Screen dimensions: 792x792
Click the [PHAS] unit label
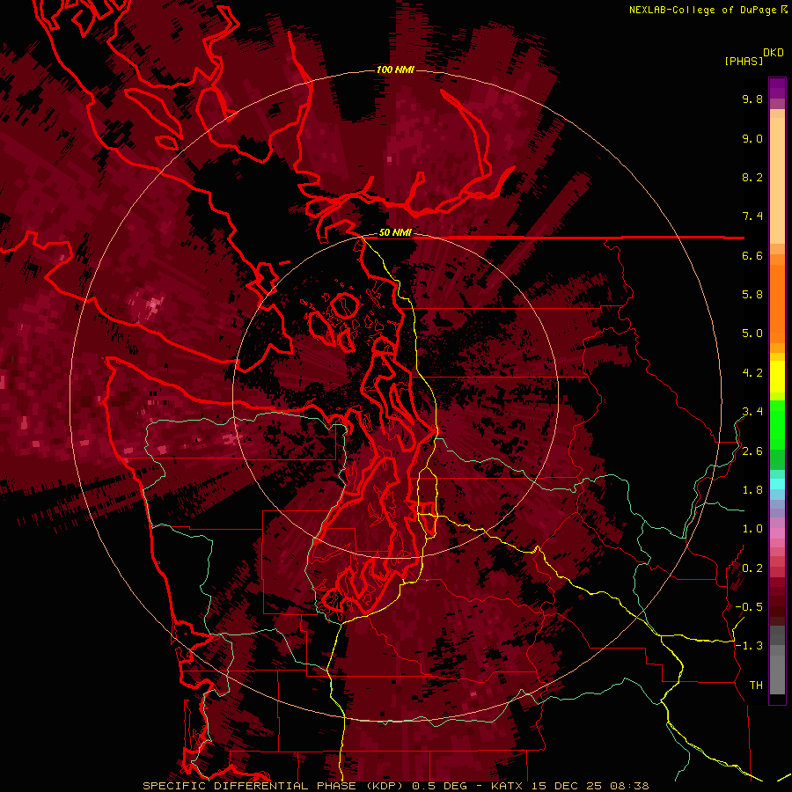tap(744, 61)
